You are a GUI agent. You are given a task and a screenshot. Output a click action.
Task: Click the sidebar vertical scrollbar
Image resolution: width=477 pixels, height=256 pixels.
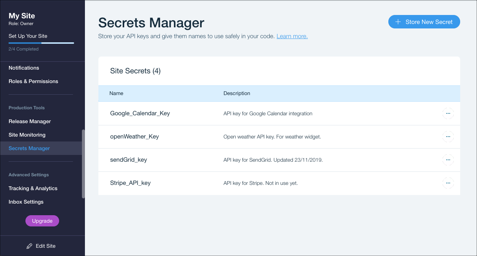(83, 164)
